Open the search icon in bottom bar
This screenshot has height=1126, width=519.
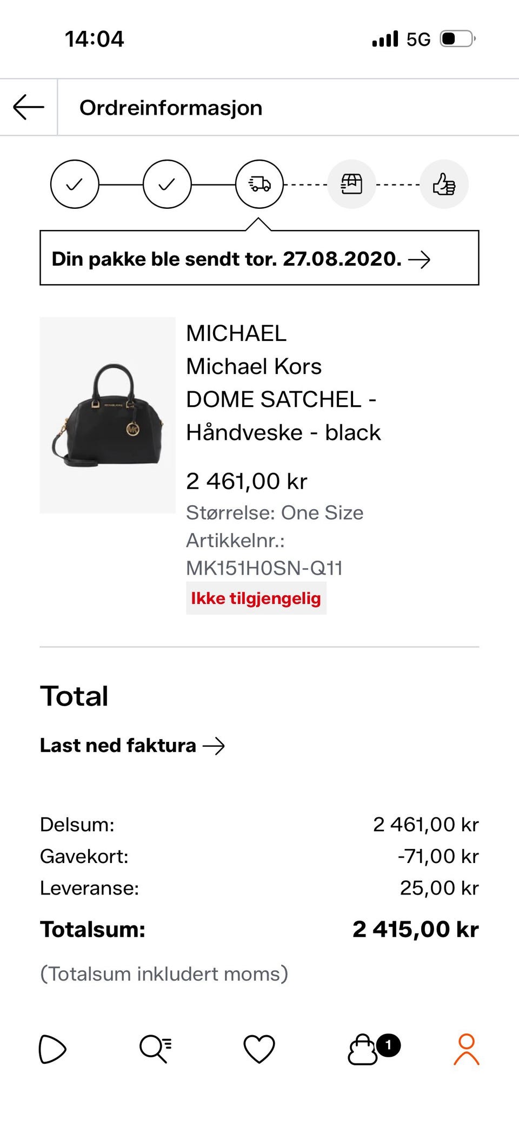[156, 1049]
